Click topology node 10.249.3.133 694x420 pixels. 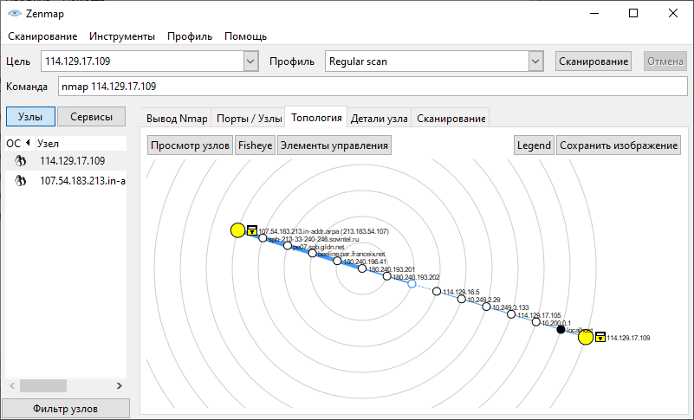pyautogui.click(x=486, y=307)
